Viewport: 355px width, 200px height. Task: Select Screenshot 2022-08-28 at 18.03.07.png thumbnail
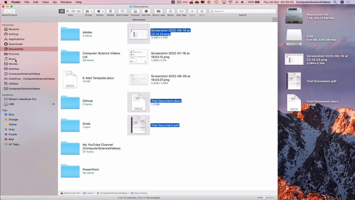(138, 79)
